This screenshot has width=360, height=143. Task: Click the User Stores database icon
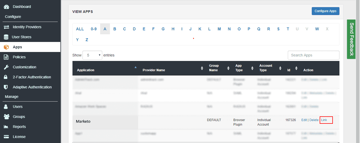tap(6, 37)
